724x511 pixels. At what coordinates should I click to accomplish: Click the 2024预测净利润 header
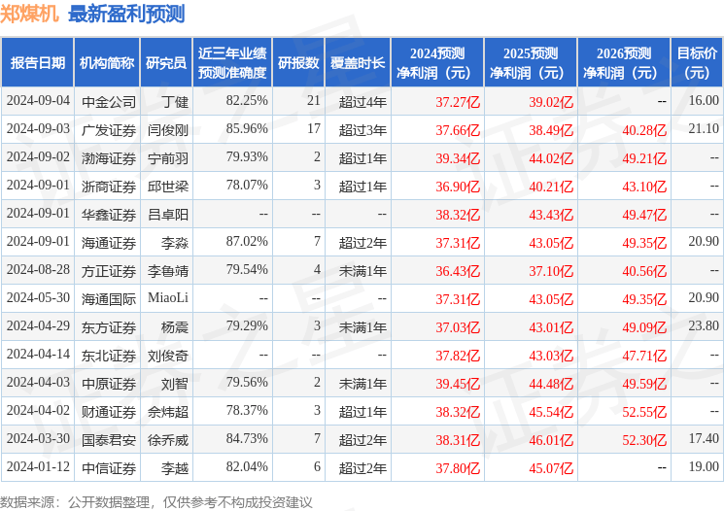tap(436, 63)
